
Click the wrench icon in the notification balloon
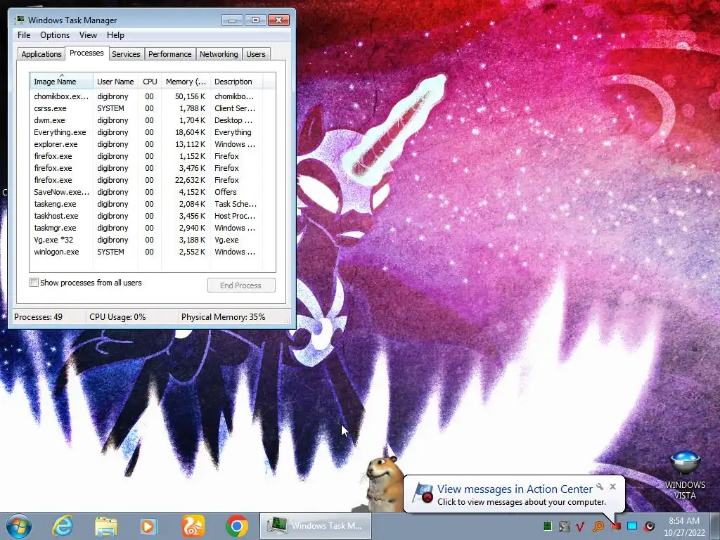click(x=600, y=487)
